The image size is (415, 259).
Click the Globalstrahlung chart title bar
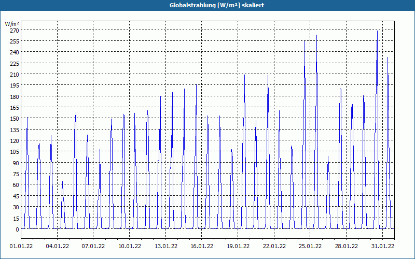click(208, 5)
